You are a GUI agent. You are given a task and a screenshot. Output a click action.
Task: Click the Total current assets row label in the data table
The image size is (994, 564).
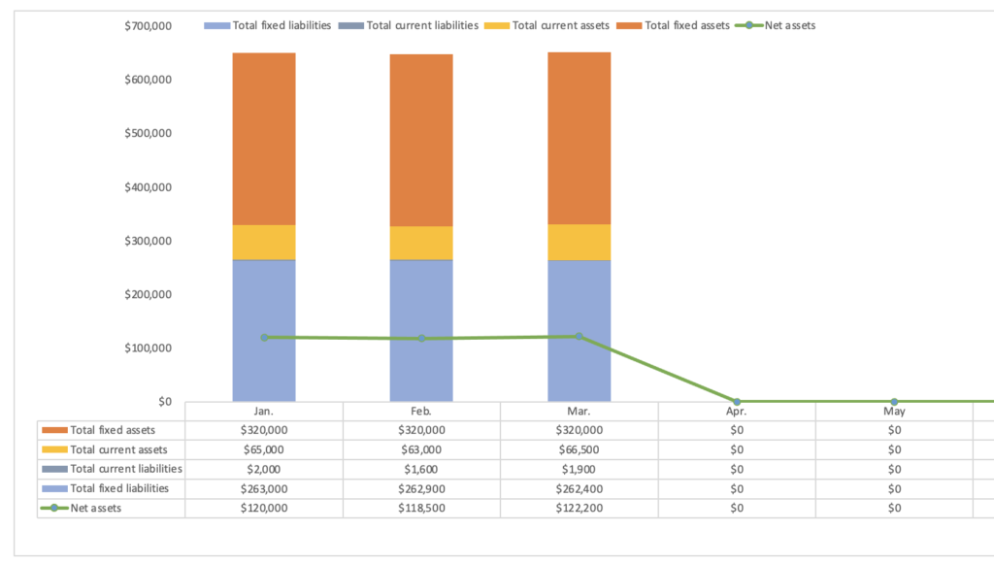tap(118, 449)
